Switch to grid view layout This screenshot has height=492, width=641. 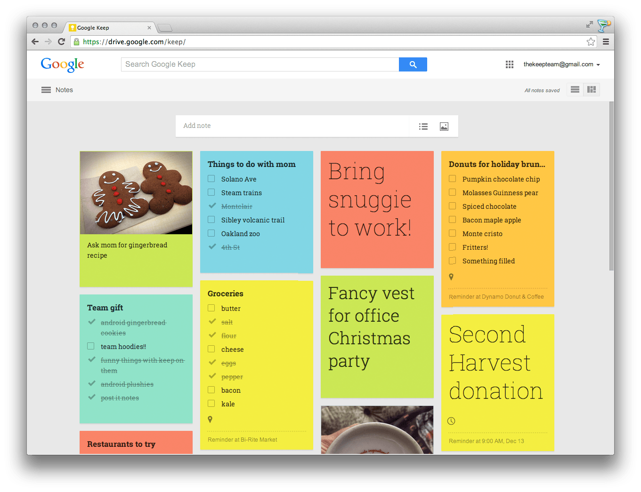coord(592,90)
